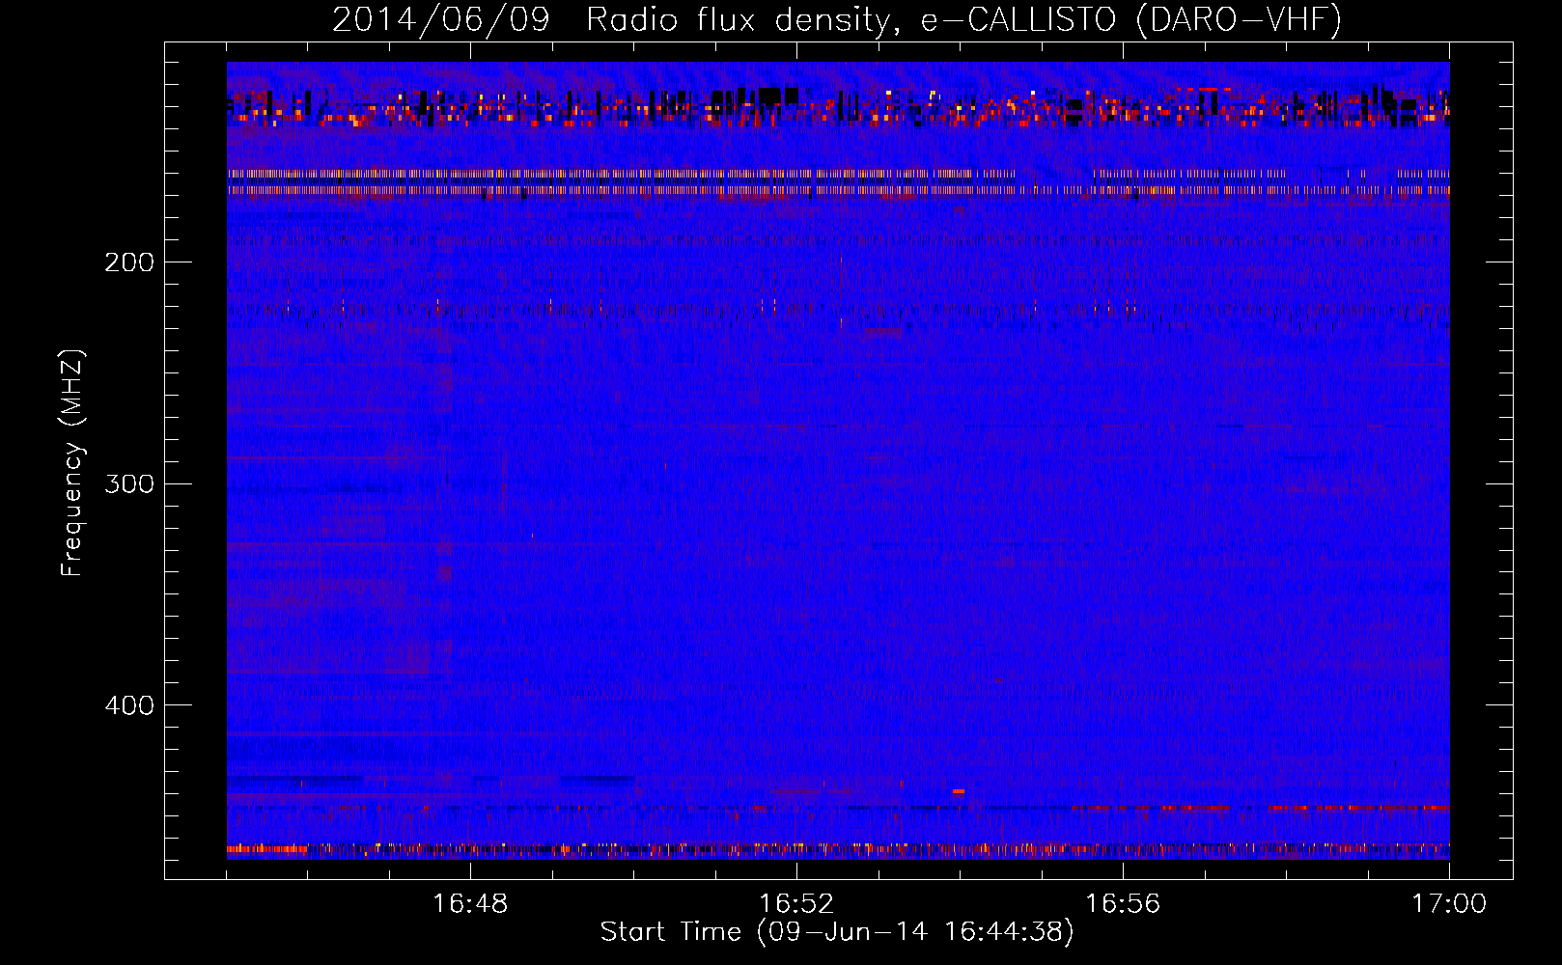This screenshot has height=965, width=1562.
Task: Click the 16:52 time tick label
Action: [796, 904]
